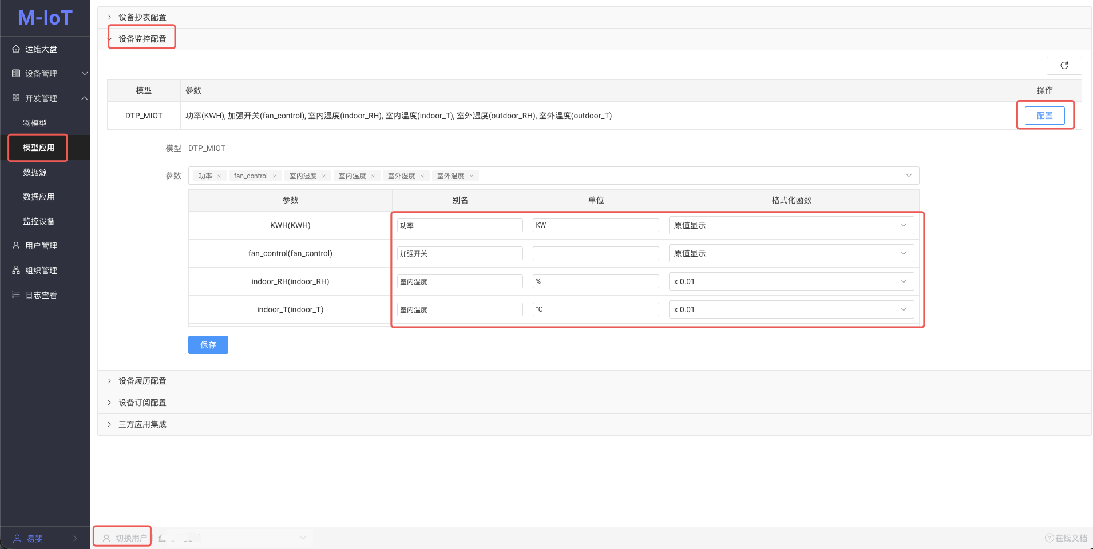The width and height of the screenshot is (1093, 549).
Task: Click 切换用户 at the bottom bar
Action: click(125, 538)
